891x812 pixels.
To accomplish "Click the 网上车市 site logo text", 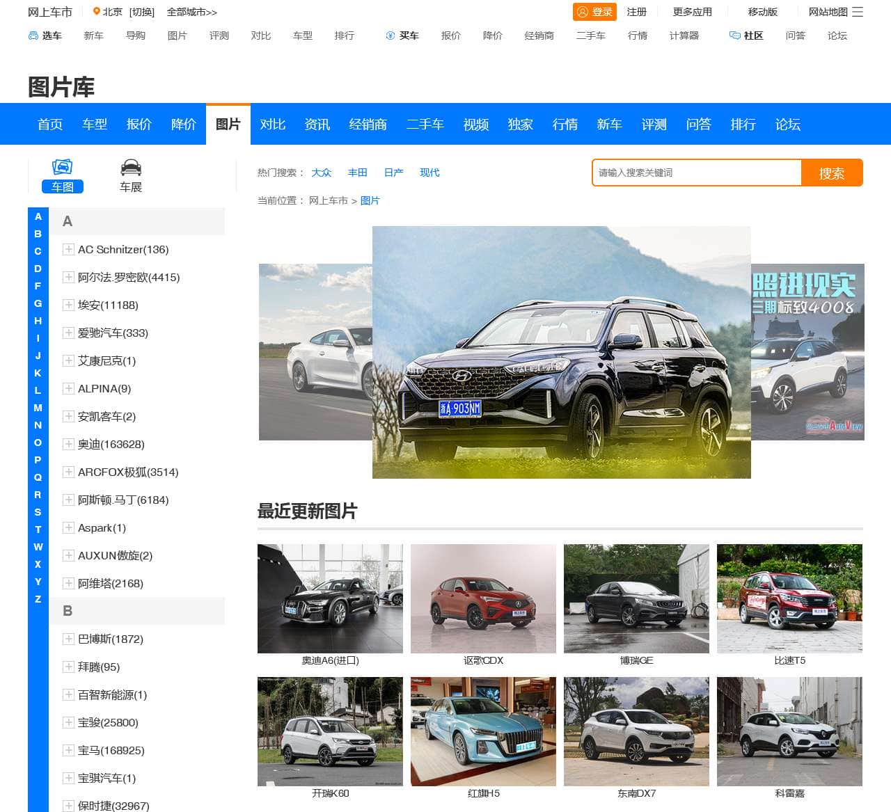I will coord(50,12).
